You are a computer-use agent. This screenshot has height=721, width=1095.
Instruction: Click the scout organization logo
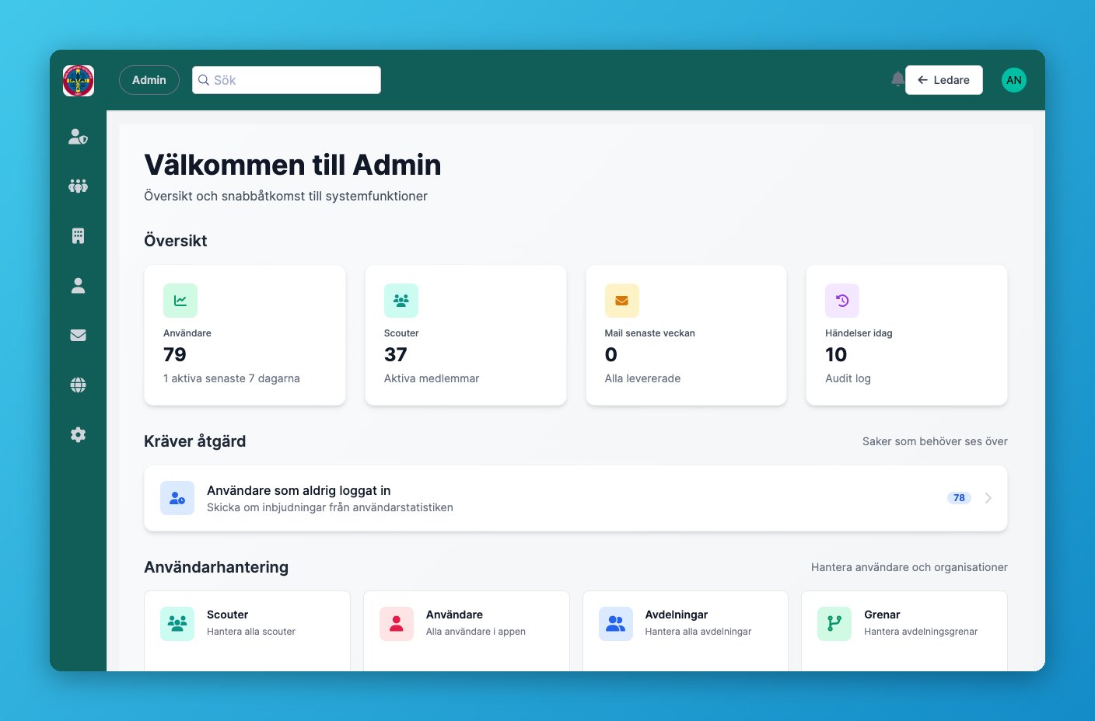79,80
